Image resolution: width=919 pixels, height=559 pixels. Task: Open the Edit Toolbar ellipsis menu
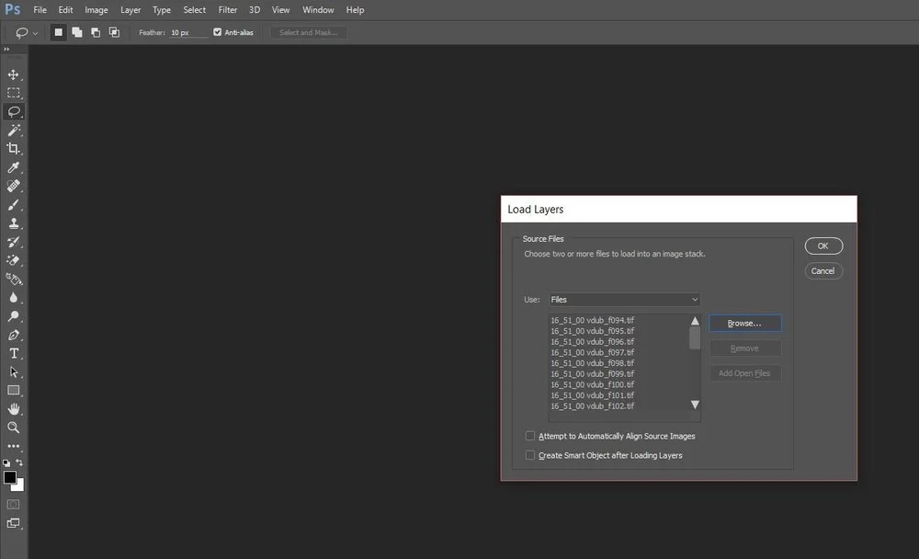coord(13,446)
